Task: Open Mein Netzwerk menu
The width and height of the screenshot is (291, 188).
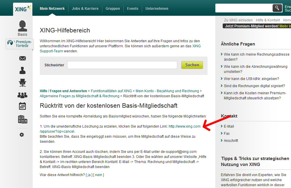Action: pos(52,9)
